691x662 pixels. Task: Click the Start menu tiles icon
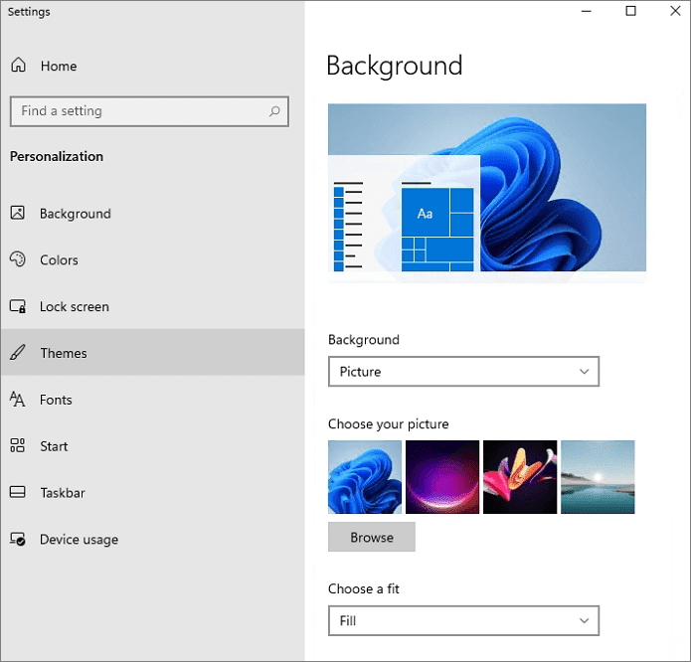(18, 446)
